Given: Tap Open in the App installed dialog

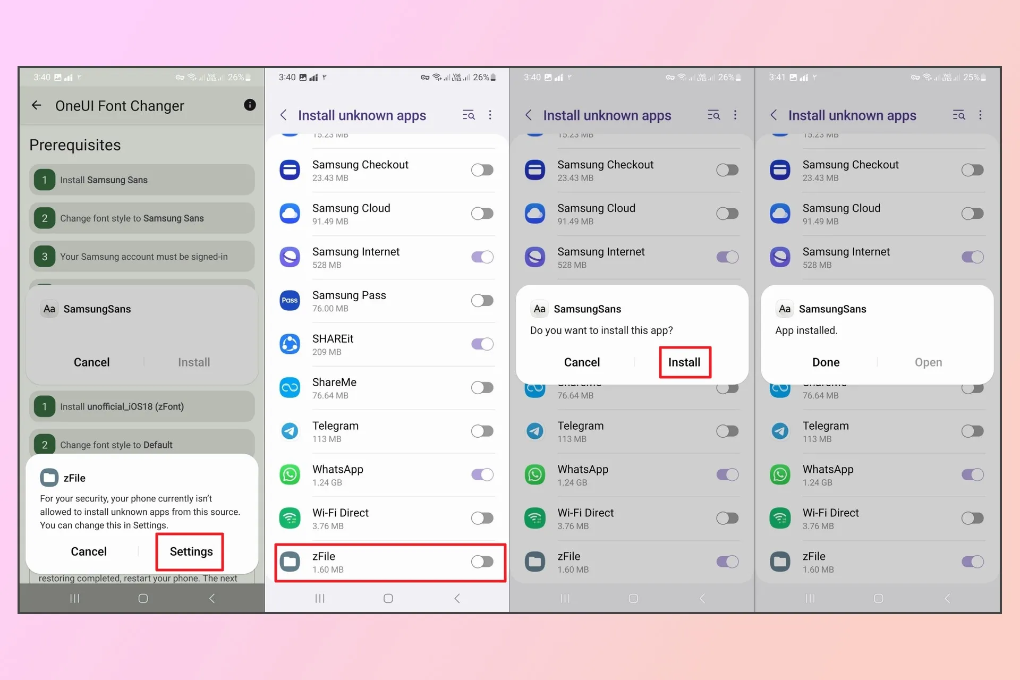Looking at the screenshot, I should tap(928, 362).
